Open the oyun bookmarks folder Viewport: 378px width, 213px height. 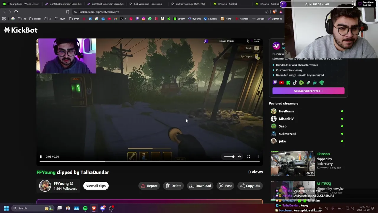point(74,19)
